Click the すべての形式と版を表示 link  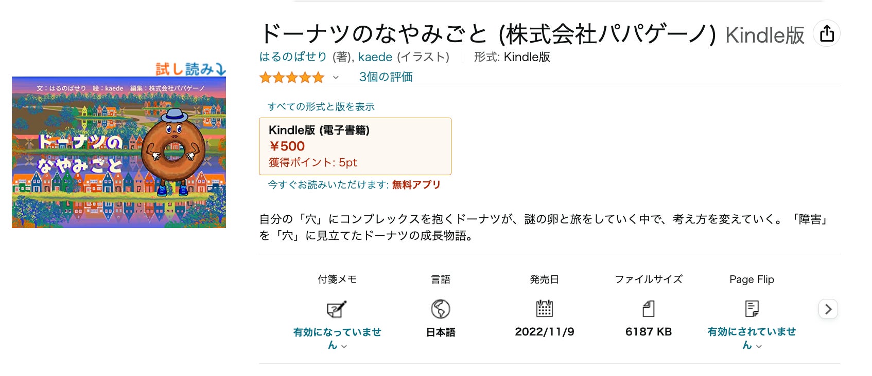[x=321, y=106]
